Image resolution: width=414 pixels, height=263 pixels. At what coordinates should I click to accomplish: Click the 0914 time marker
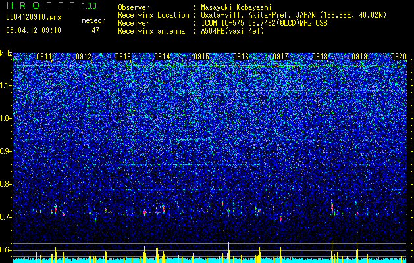point(162,57)
